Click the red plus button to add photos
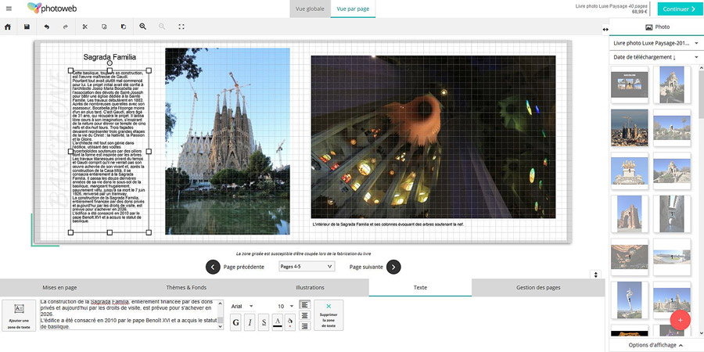Screen dimensions: 704x352 tap(680, 320)
